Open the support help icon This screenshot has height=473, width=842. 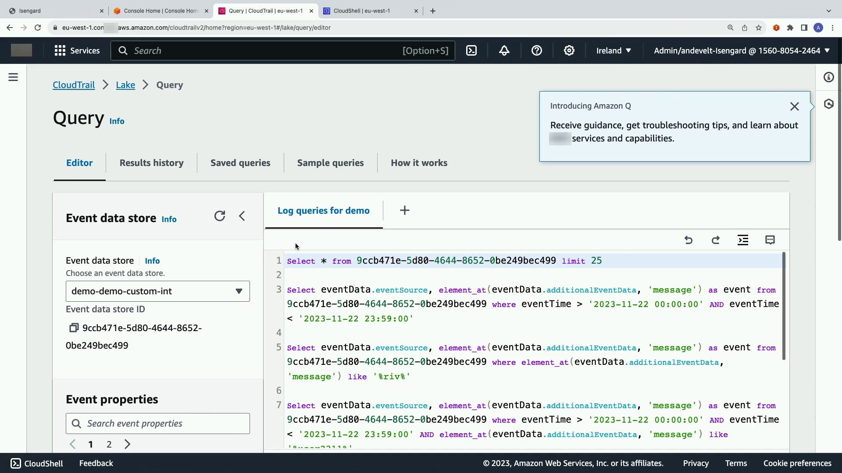pos(536,50)
